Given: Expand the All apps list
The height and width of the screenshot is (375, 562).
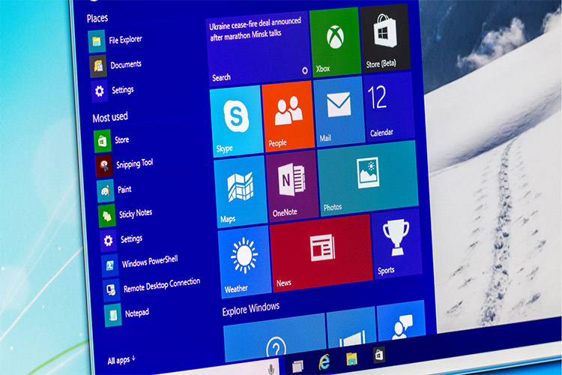Looking at the screenshot, I should (121, 360).
